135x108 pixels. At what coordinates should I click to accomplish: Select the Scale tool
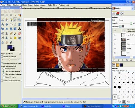pos(3,29)
